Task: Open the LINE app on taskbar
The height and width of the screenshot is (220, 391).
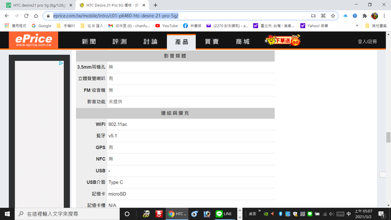Action: pos(224,214)
